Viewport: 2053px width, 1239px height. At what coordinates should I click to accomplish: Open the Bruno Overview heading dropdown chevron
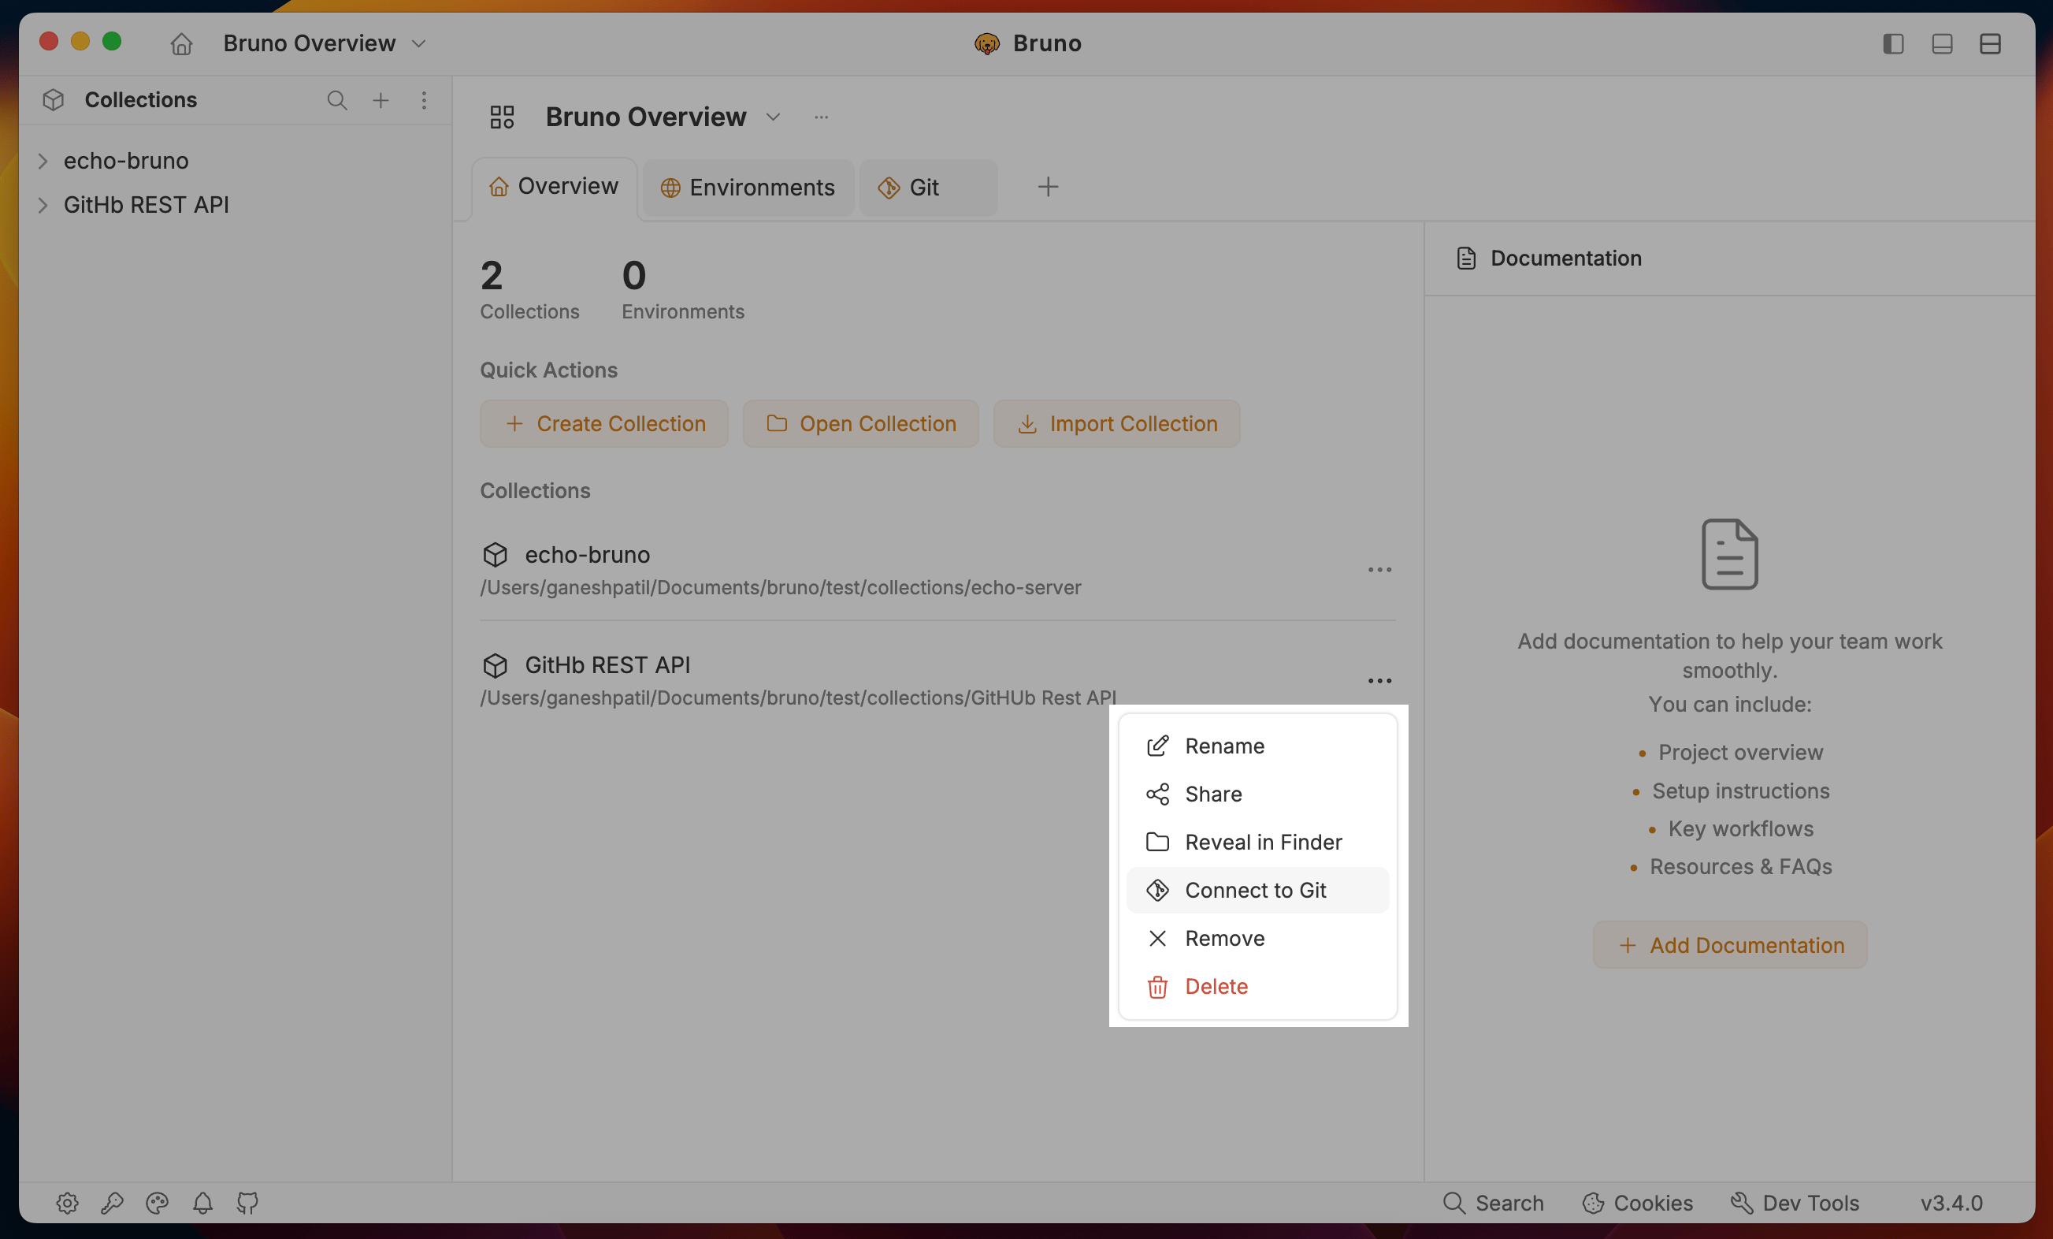click(x=772, y=117)
